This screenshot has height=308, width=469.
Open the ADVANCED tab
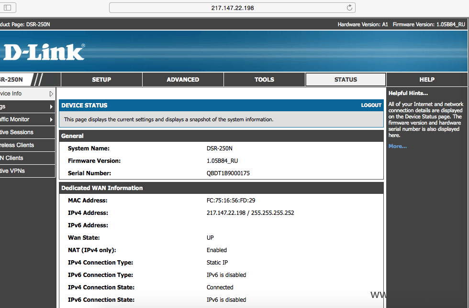point(183,80)
